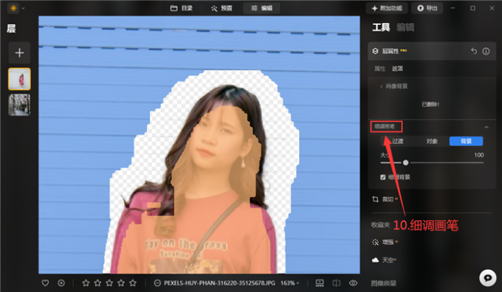This screenshot has height=292, width=502.
Task: Open the chat support bubble
Action: (x=487, y=277)
